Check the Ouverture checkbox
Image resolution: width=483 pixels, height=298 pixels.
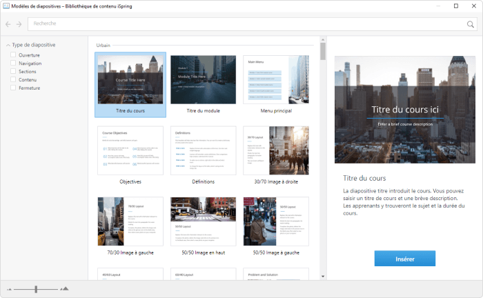13,54
